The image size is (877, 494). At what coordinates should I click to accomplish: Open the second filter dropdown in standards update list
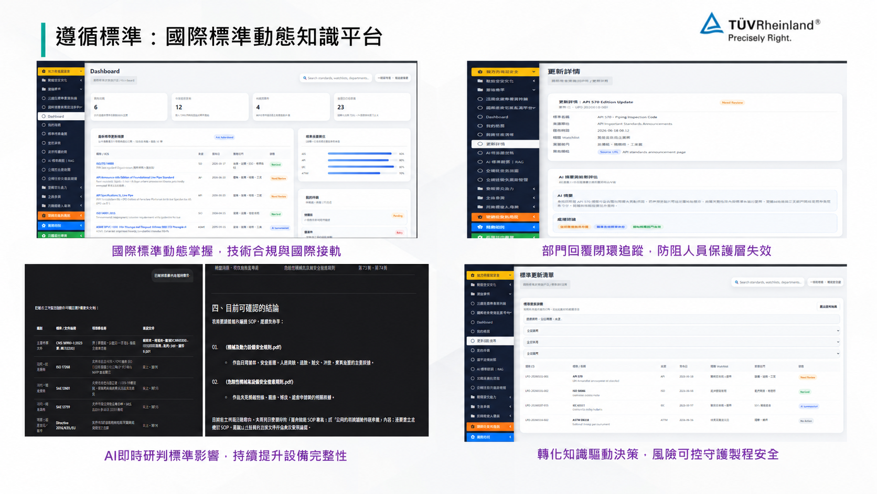pyautogui.click(x=682, y=342)
